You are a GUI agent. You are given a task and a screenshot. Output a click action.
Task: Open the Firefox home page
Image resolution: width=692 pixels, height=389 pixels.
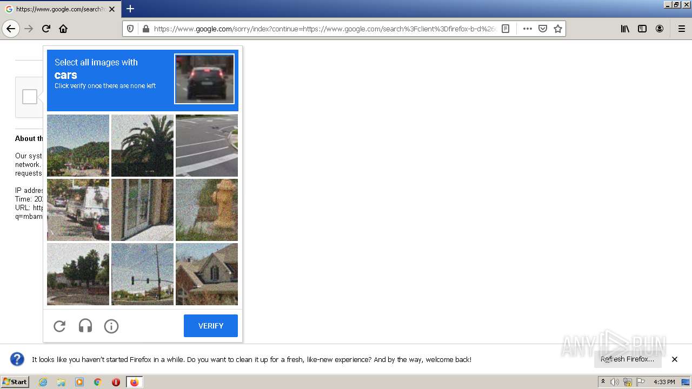pyautogui.click(x=63, y=29)
